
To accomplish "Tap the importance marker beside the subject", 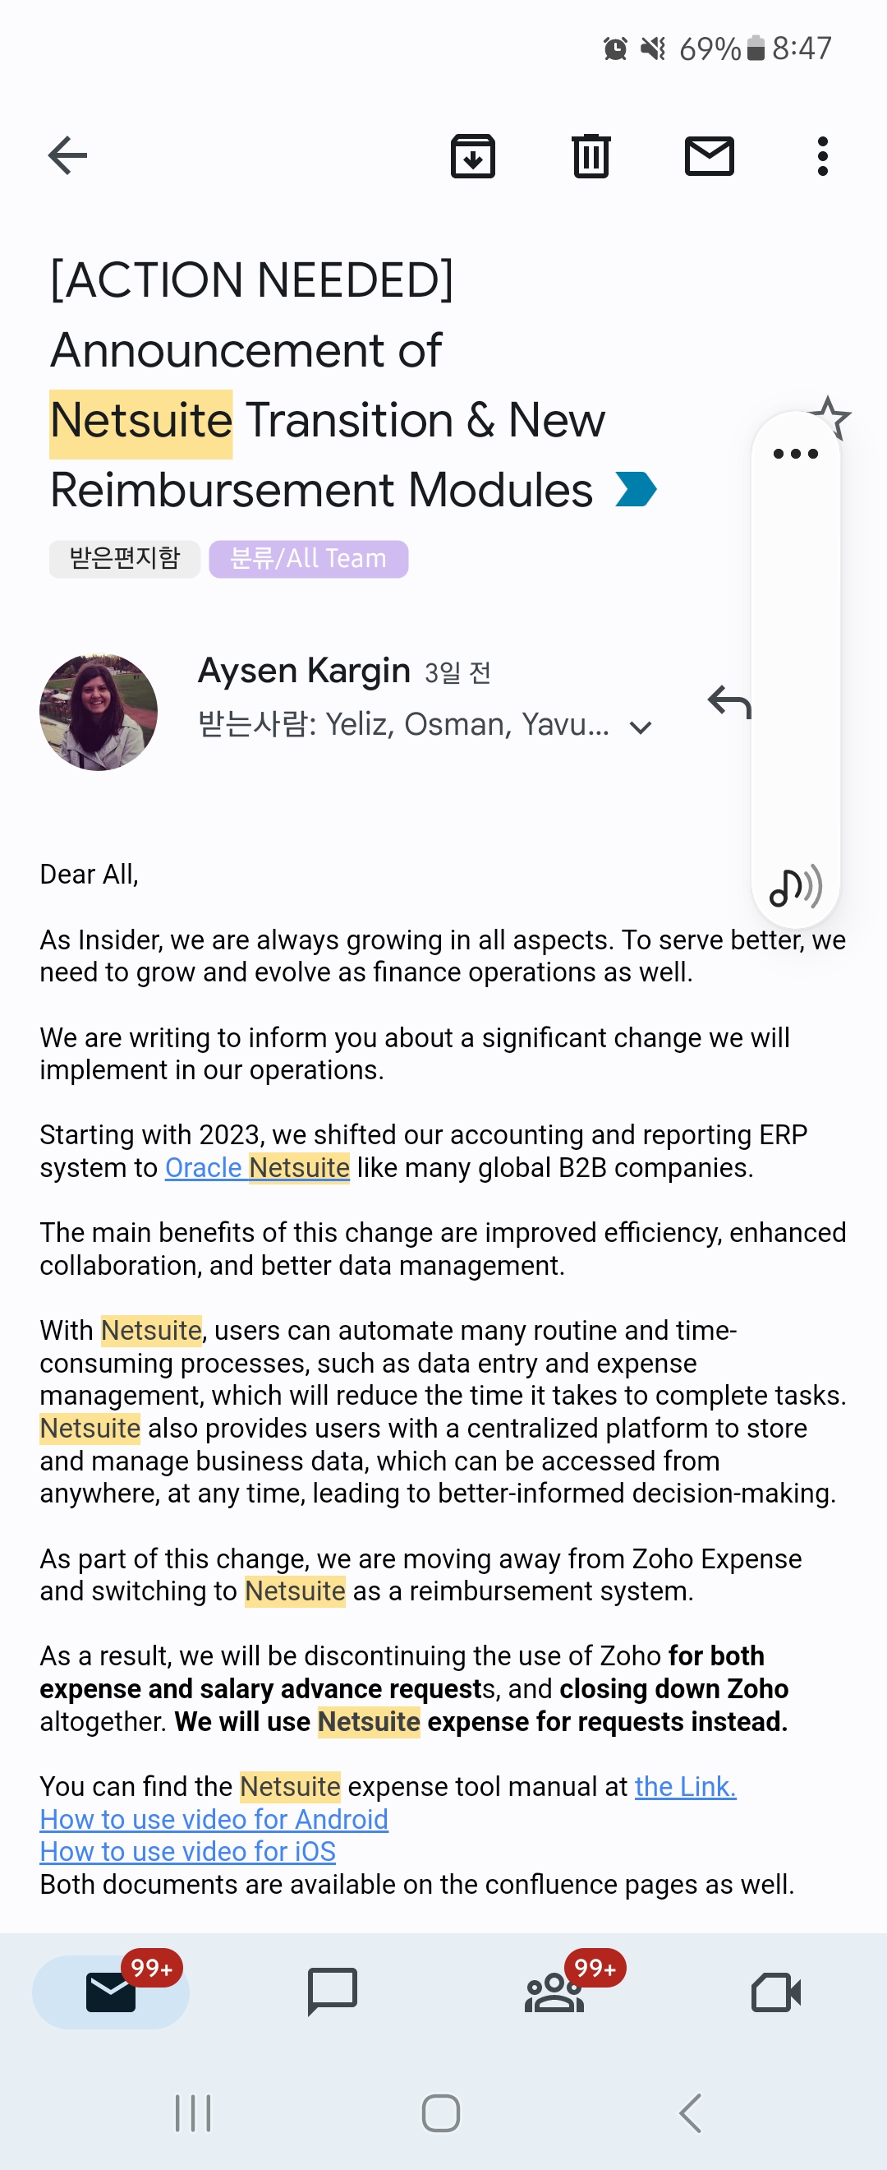I will point(636,489).
